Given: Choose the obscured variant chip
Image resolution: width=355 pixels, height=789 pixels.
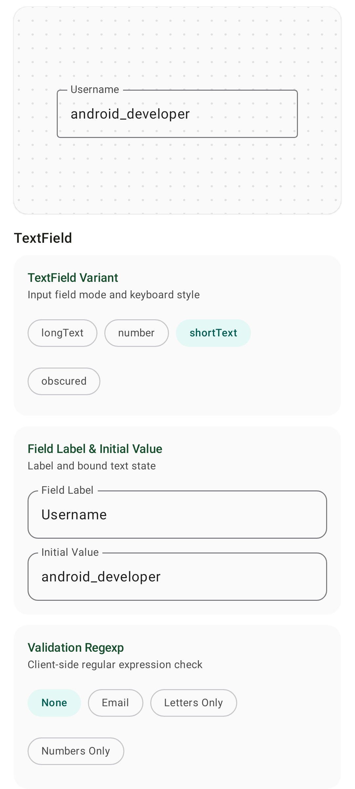Looking at the screenshot, I should 64,381.
